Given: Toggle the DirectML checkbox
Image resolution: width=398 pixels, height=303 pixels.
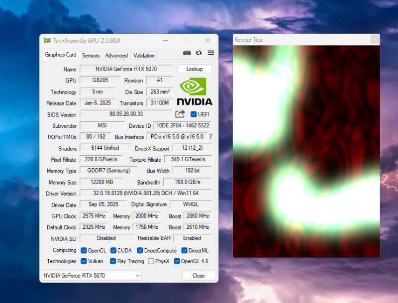Looking at the screenshot, I should [x=184, y=250].
